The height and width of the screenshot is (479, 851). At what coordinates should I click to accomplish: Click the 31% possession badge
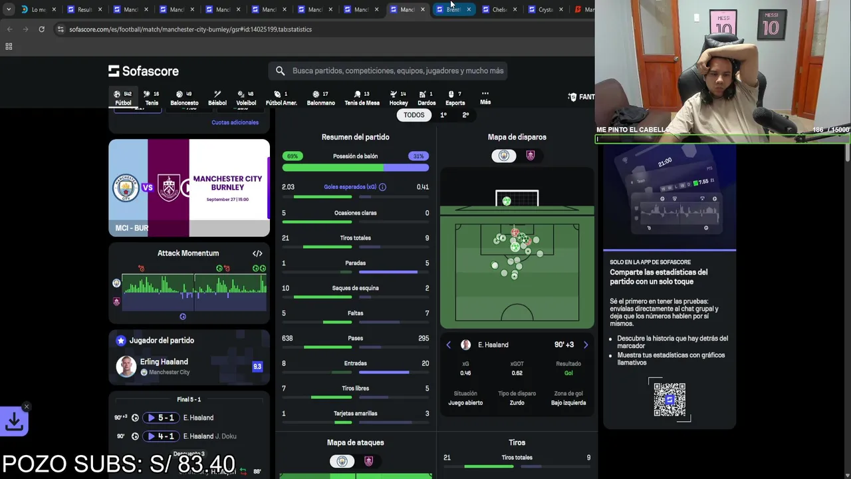coord(418,156)
